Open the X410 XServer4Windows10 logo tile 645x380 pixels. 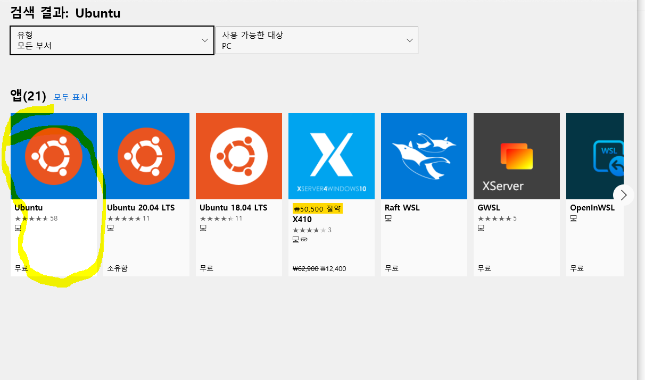pyautogui.click(x=332, y=156)
